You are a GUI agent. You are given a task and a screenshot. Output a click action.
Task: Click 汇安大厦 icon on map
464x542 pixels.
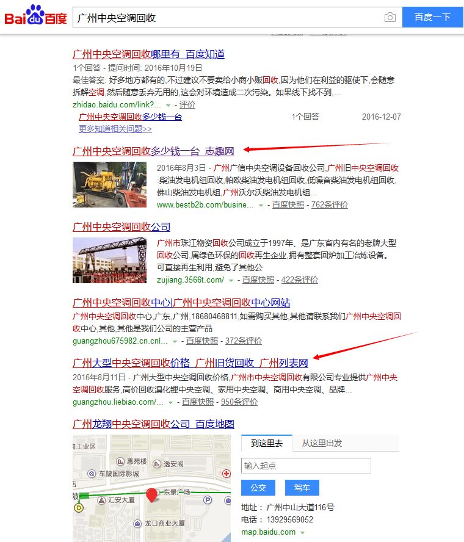click(101, 500)
